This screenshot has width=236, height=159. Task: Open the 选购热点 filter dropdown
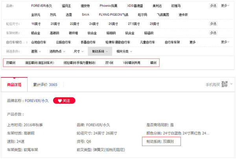coord(57,51)
